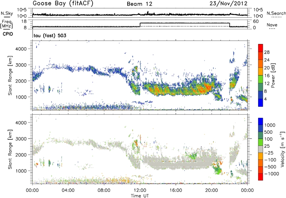Click '4000' on power panel range axis
Image resolution: width=286 pixels, height=198 pixels.
tap(21, 49)
